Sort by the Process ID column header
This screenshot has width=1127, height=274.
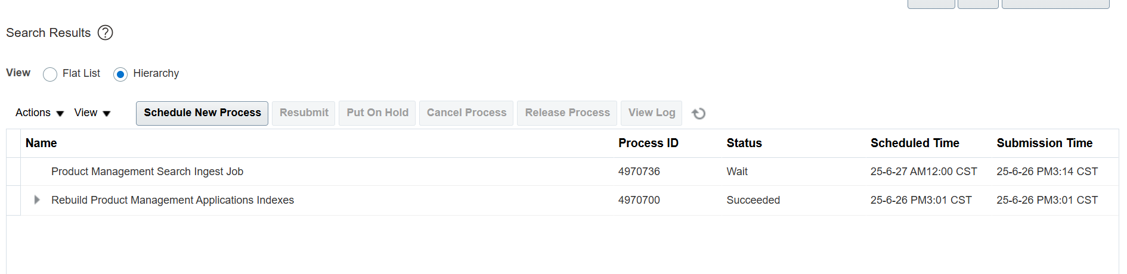tap(648, 143)
